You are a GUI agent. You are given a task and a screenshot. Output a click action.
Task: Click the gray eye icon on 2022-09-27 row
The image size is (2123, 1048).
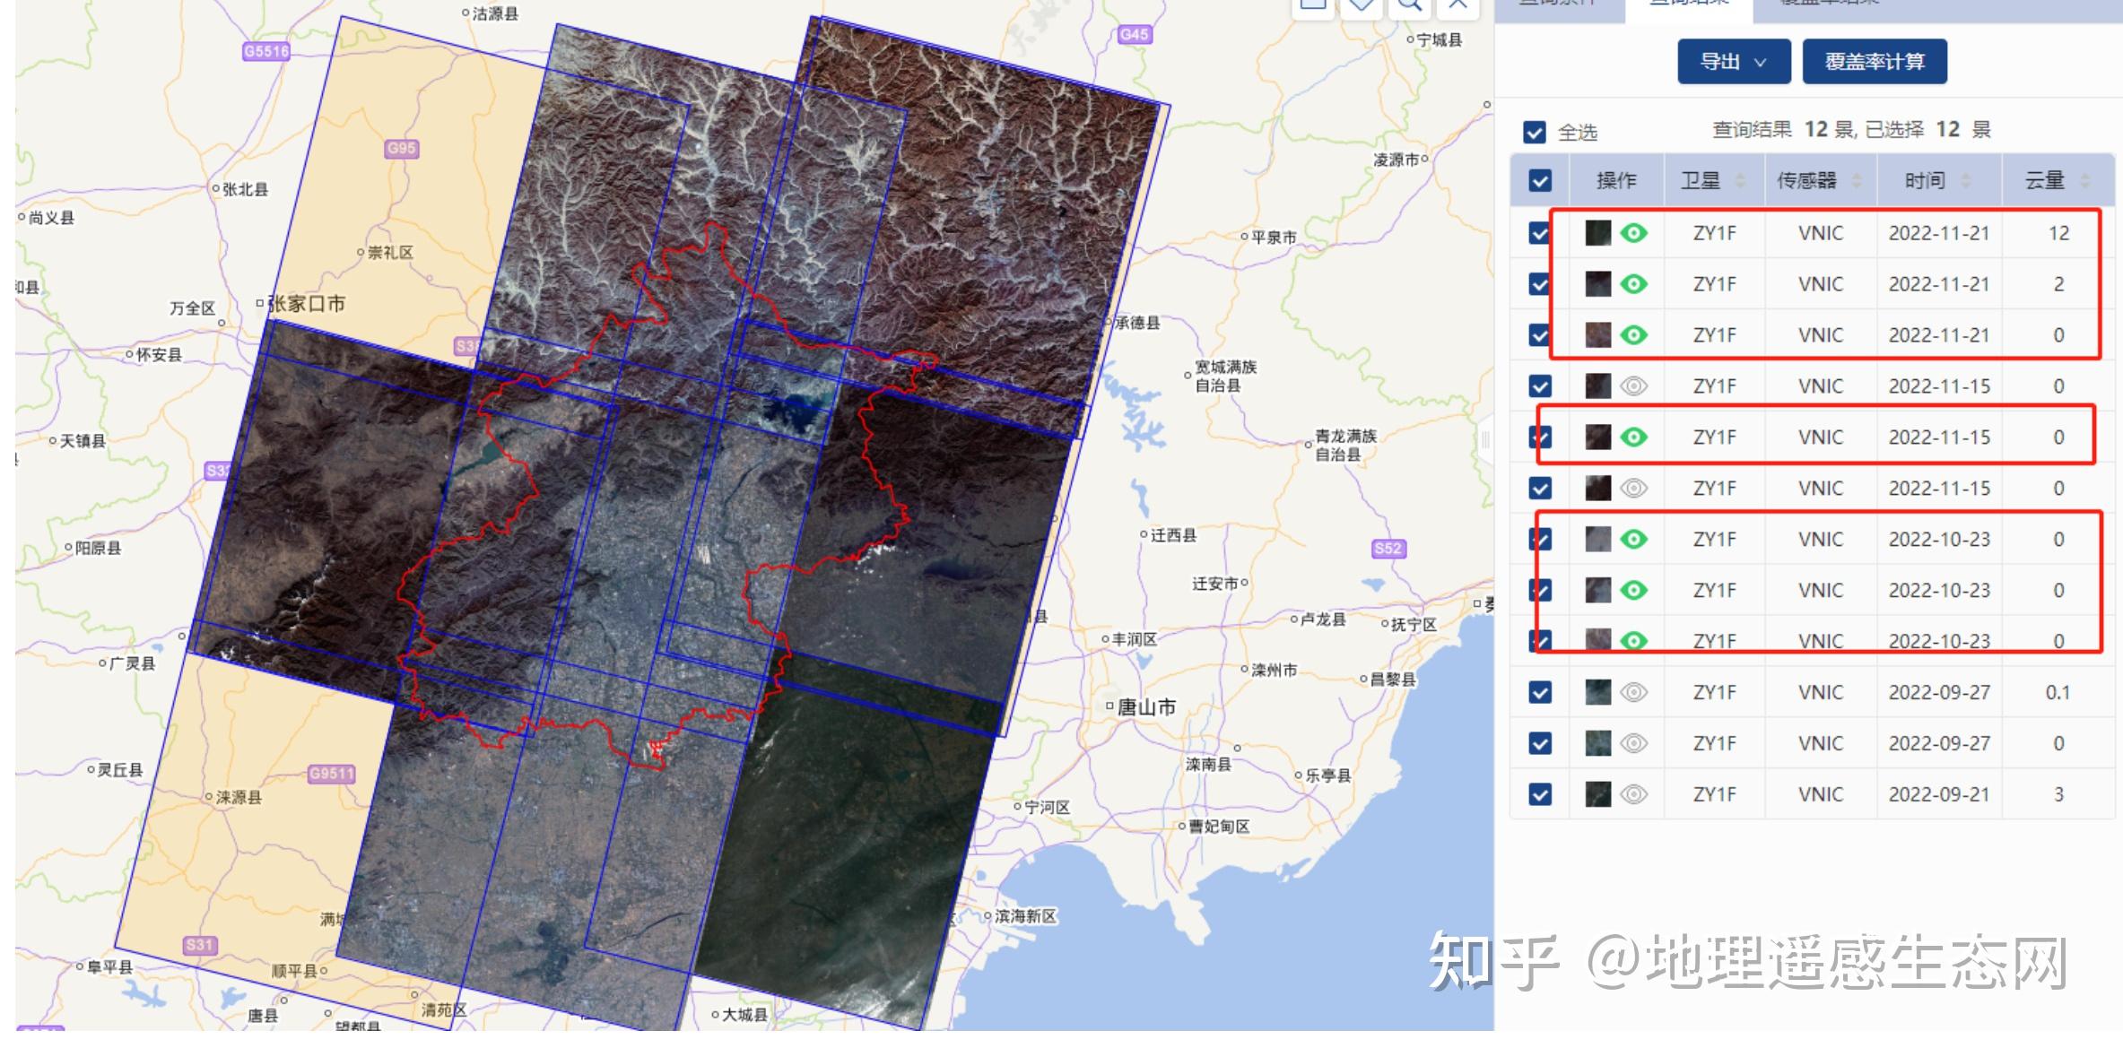pos(1634,691)
